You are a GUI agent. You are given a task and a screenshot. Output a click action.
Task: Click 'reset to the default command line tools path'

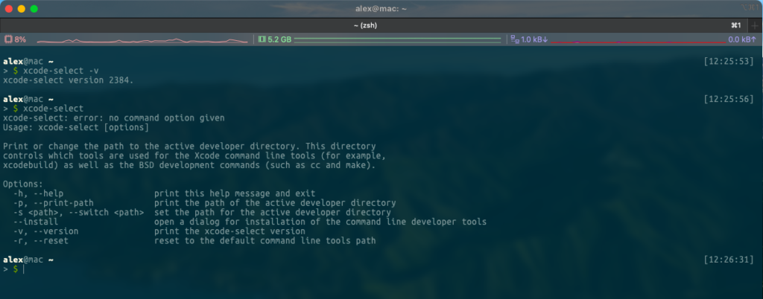[265, 240]
